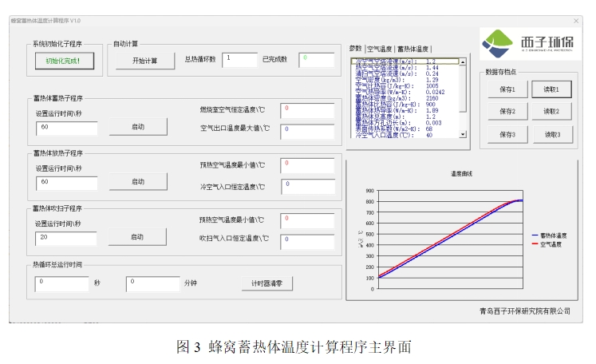Viewport: 596px width, 364px height.
Task: Select the 空气比热容(J/kg-K) row
Action: [405, 86]
